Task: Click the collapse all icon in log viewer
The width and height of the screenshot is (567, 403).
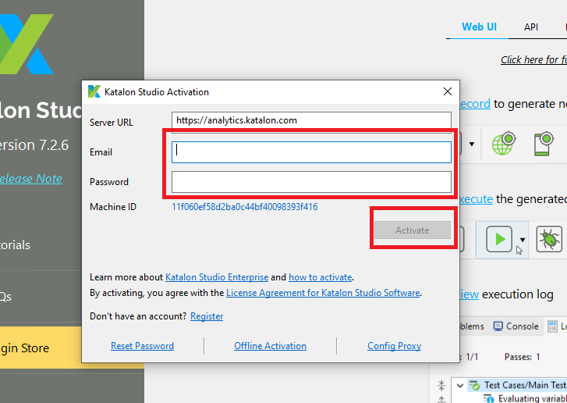Action: coord(441,385)
